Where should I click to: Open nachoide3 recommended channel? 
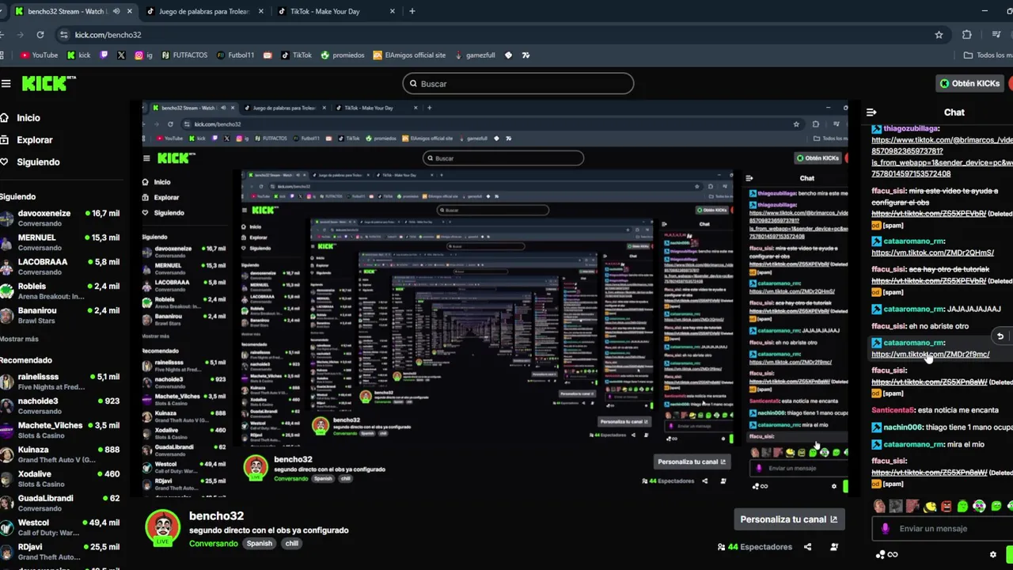click(60, 406)
